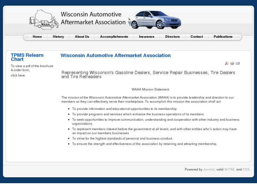Viewport: 257px width, 192px height.
Task: View the Directors page
Action: click(173, 37)
